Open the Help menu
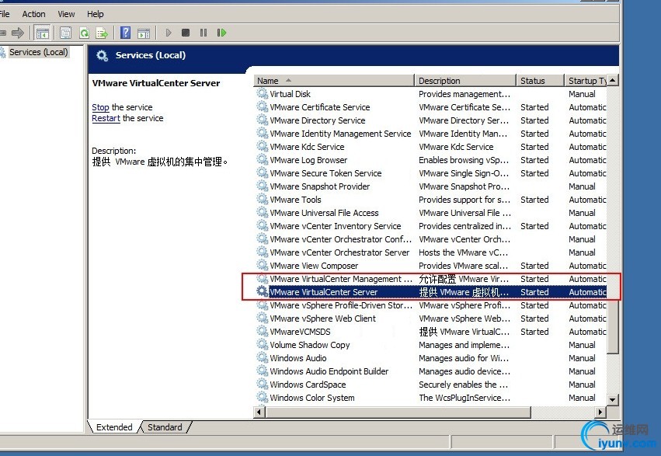The width and height of the screenshot is (661, 456). [x=96, y=14]
